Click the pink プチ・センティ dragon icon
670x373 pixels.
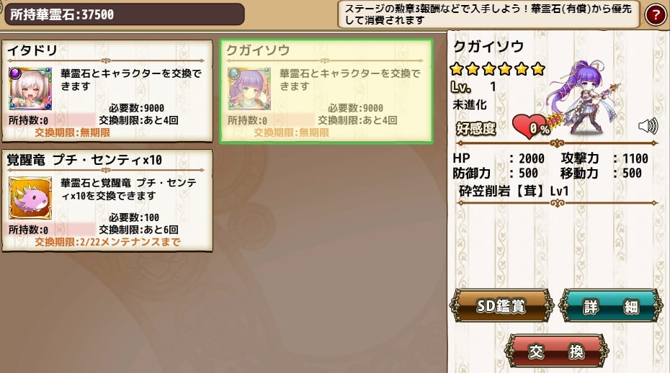(x=30, y=198)
